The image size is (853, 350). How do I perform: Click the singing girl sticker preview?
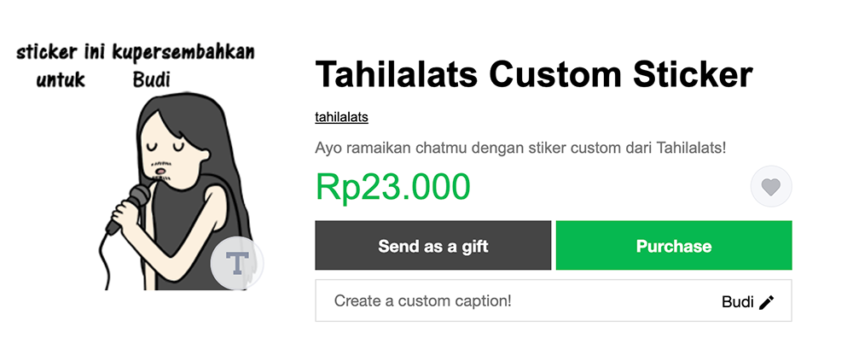[x=171, y=188]
